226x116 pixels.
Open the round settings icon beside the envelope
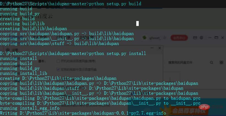tap(201, 38)
